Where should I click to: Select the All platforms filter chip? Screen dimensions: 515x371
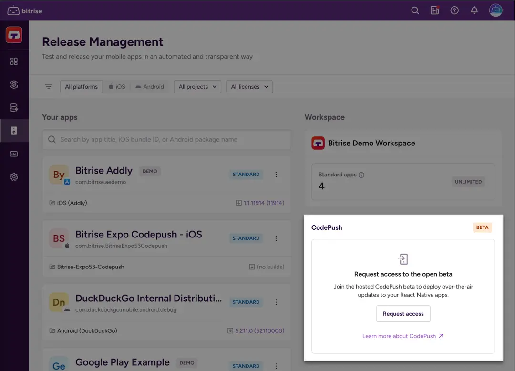pyautogui.click(x=81, y=86)
